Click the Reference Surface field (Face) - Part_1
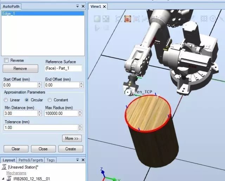This screenshot has height=181, width=225. [x=63, y=68]
